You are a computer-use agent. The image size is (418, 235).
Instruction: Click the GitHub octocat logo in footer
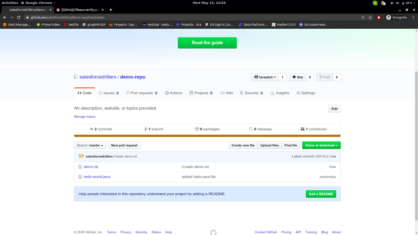pos(213,232)
